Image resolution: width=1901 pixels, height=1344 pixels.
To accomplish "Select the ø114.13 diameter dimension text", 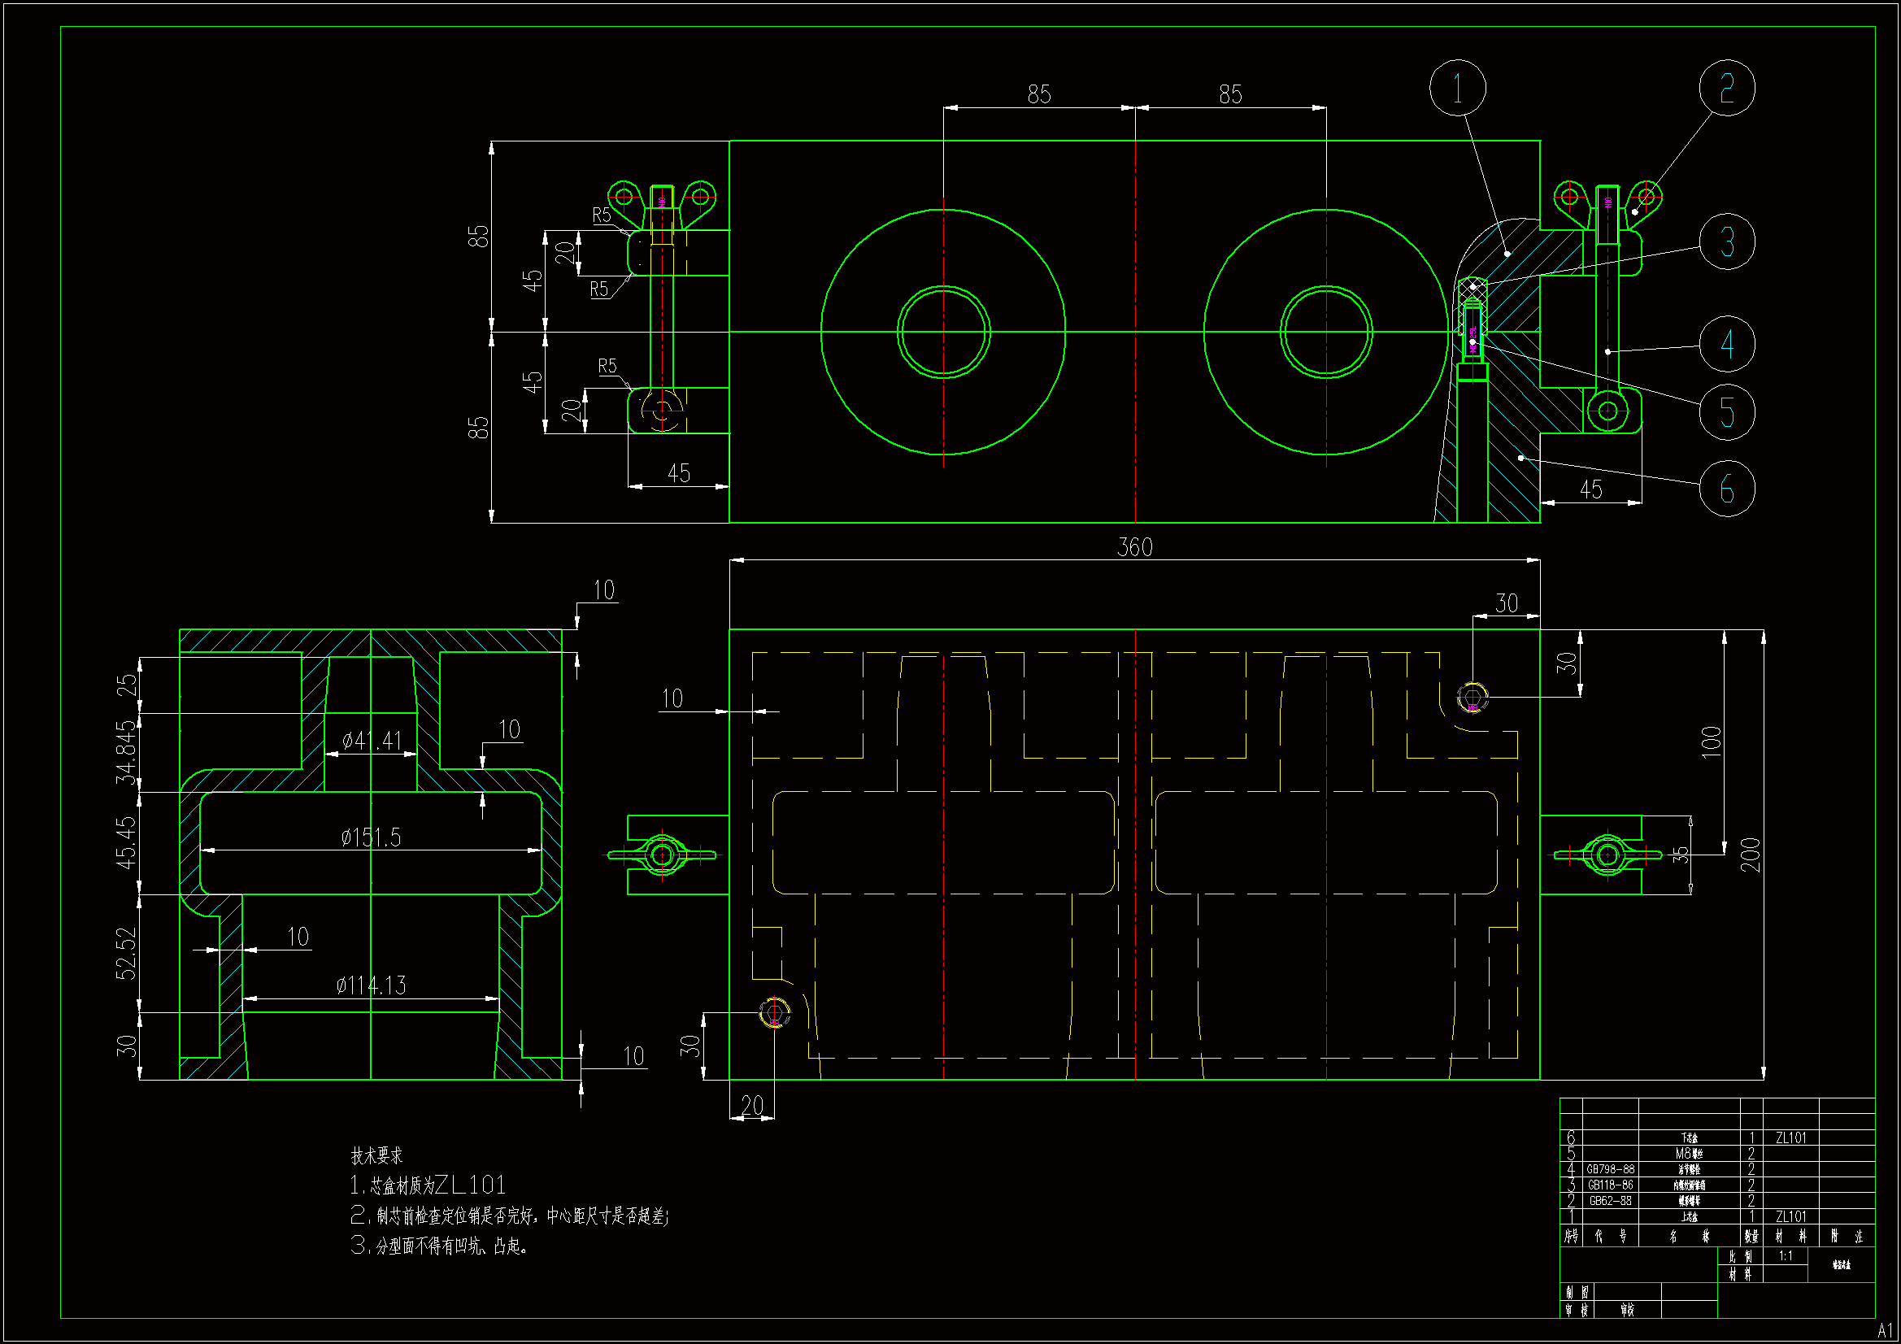I will pos(371,985).
